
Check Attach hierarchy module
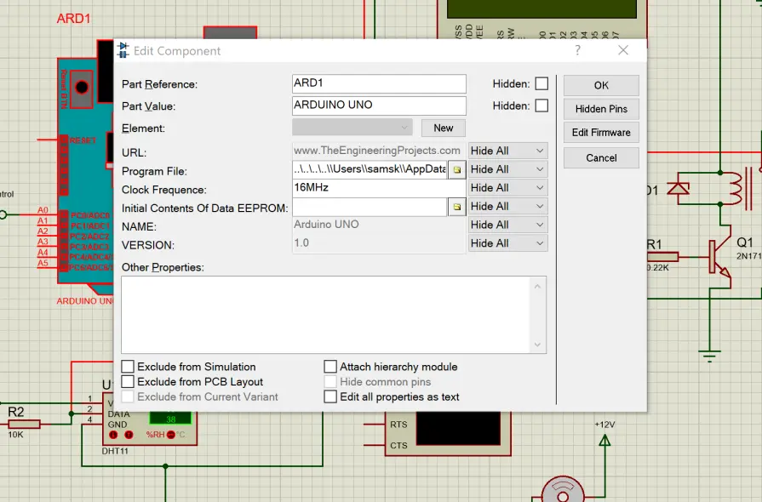[x=330, y=367]
